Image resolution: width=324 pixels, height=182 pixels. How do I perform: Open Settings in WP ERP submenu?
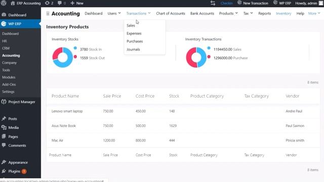coord(8,92)
